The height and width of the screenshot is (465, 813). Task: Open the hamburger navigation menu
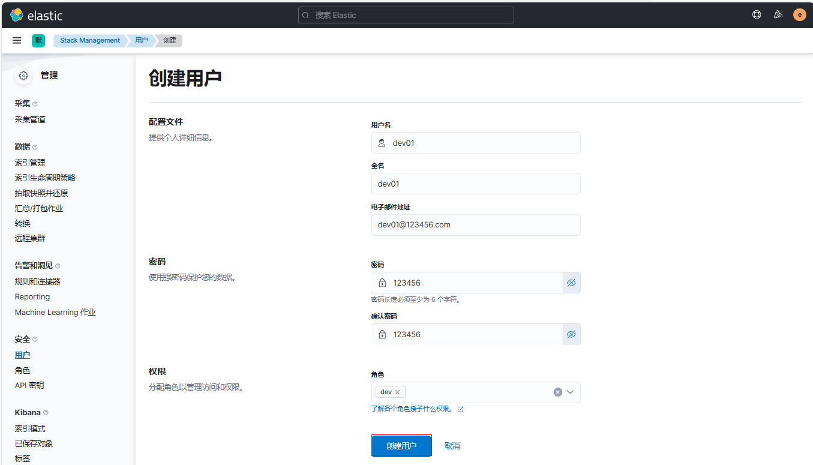point(17,40)
